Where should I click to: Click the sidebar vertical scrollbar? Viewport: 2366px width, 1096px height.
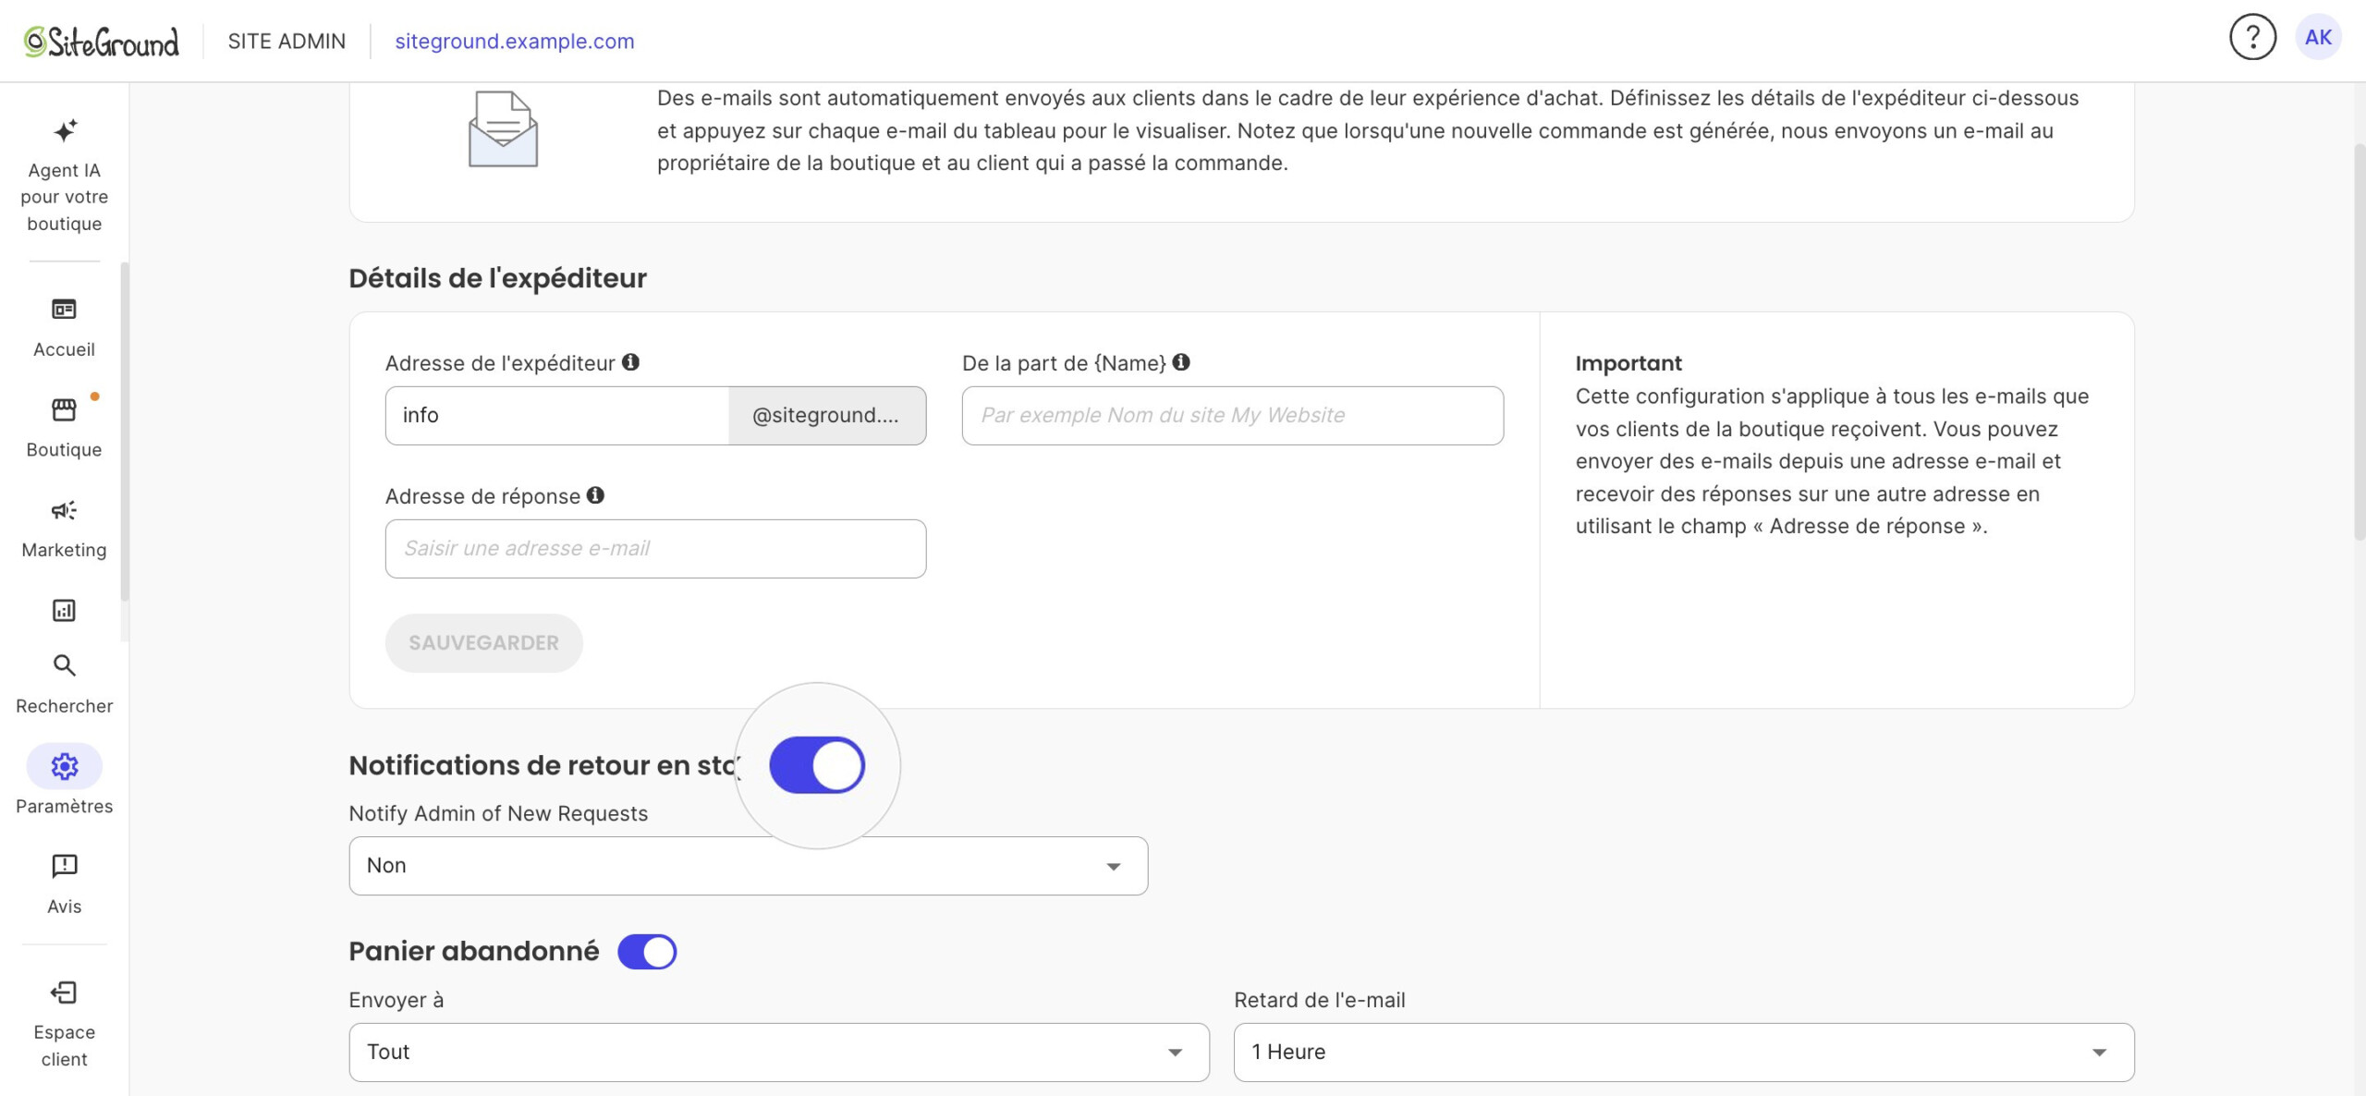coord(124,432)
